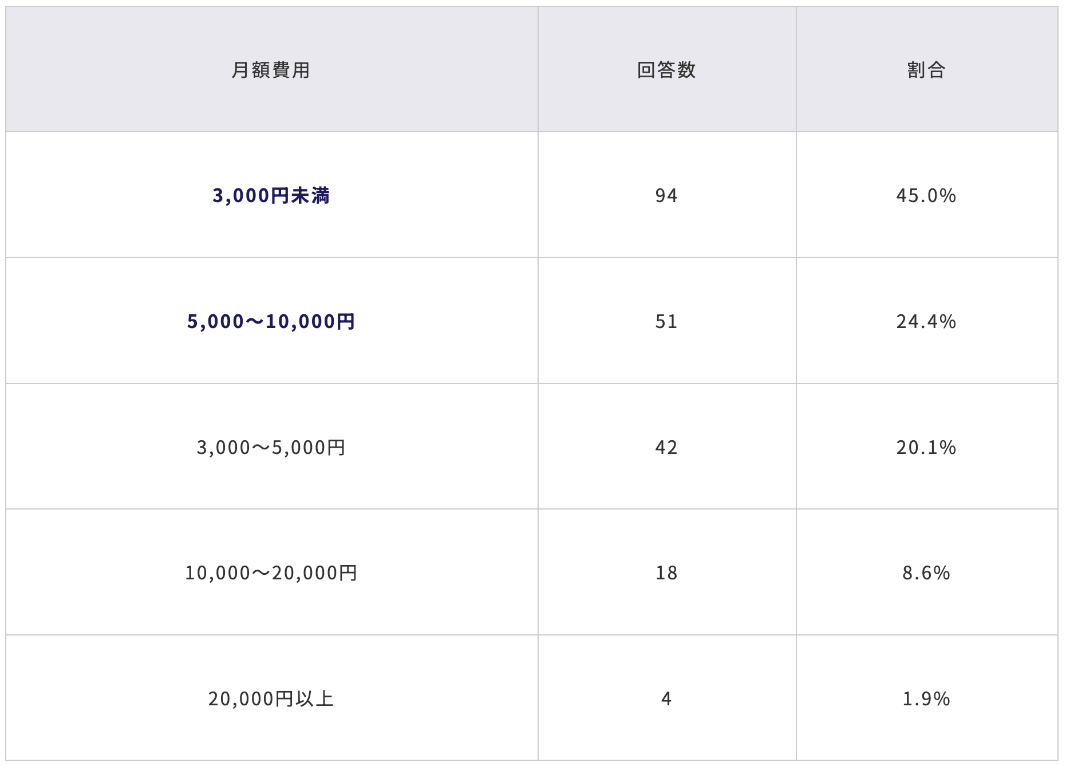Select the 24.4% percentage value
The height and width of the screenshot is (766, 1066).
(x=926, y=322)
